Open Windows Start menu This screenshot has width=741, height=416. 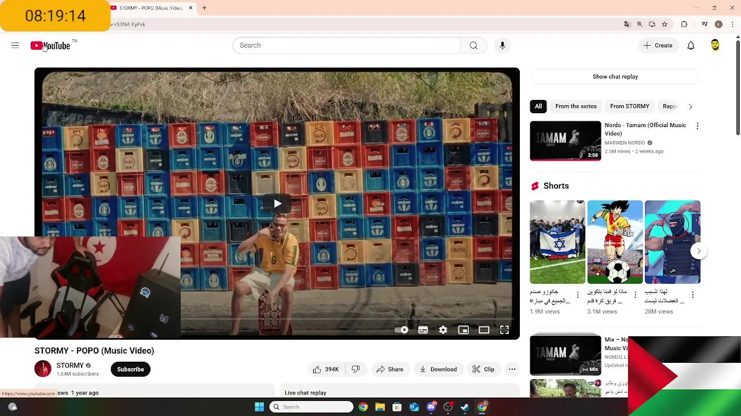click(x=259, y=407)
